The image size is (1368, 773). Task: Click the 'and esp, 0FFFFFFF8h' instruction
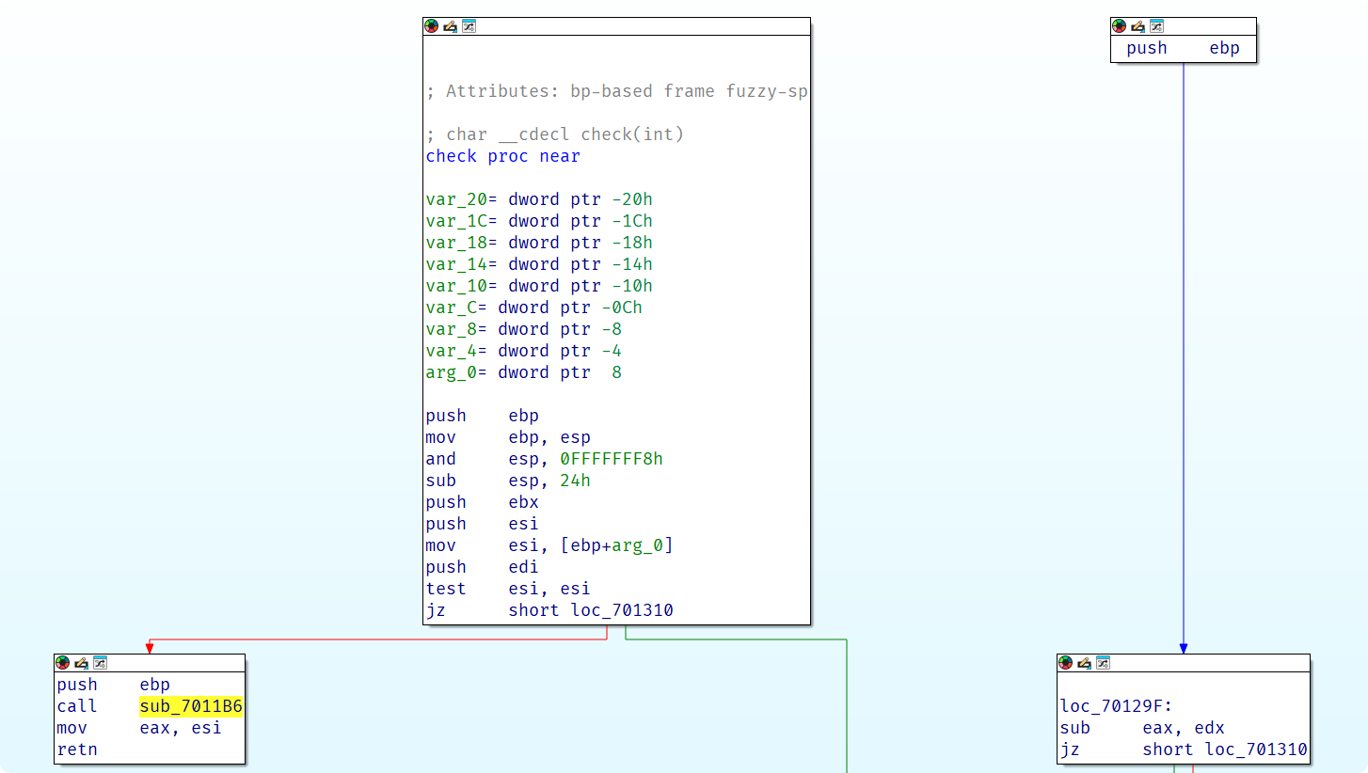click(x=545, y=459)
